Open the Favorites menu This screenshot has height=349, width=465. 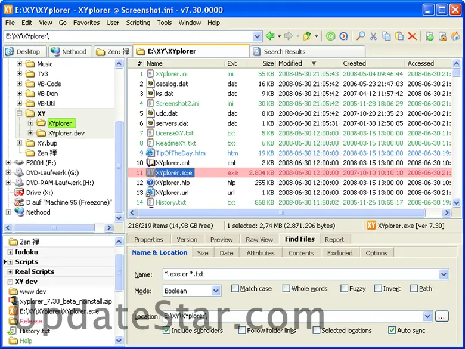pyautogui.click(x=86, y=23)
